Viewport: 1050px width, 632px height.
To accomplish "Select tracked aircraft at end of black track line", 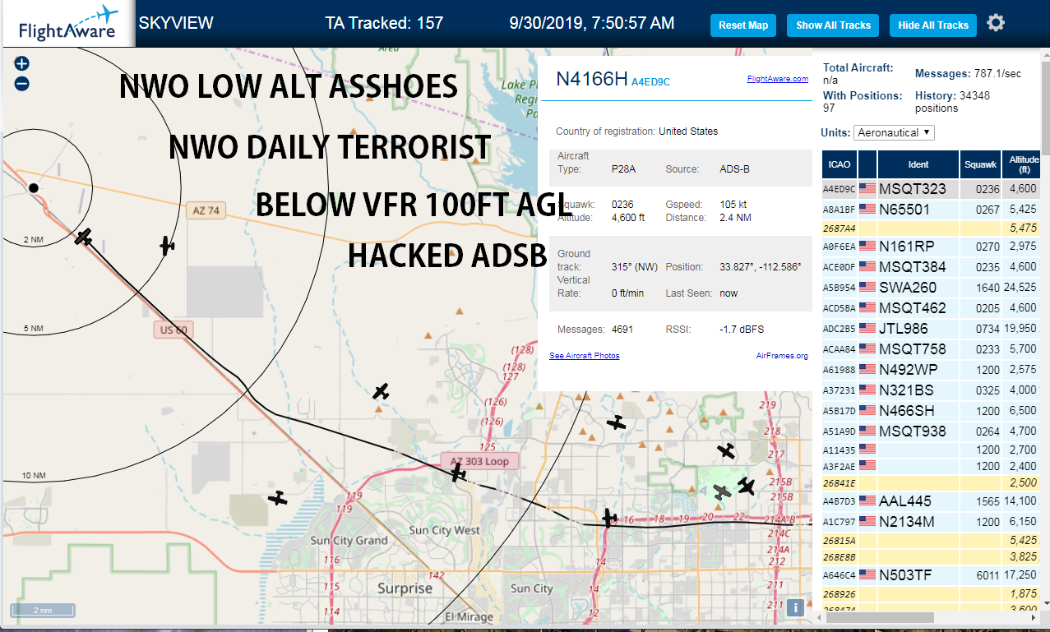I will point(83,238).
